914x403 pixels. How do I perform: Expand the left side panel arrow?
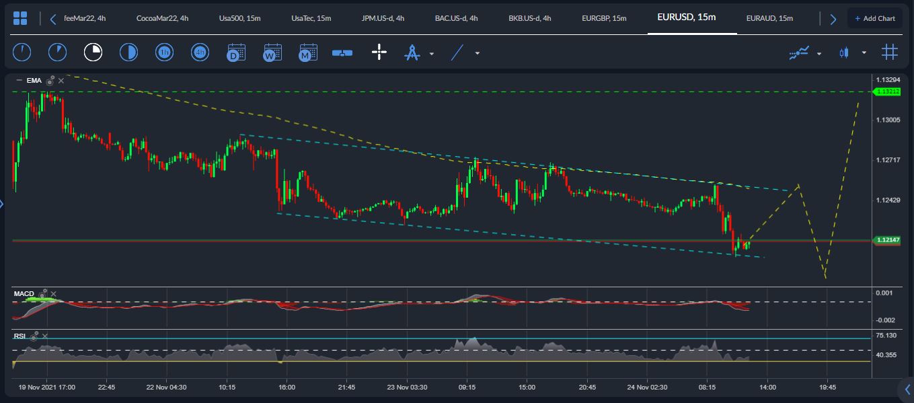click(x=3, y=204)
